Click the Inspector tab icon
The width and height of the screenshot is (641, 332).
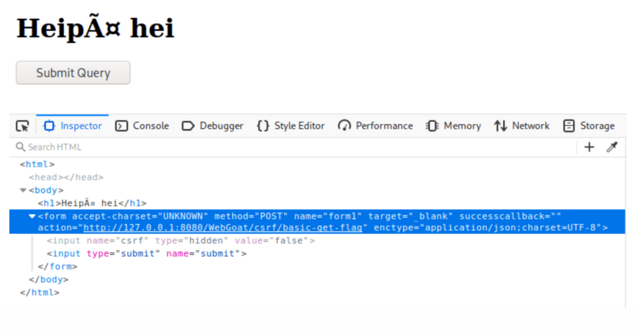tap(49, 126)
